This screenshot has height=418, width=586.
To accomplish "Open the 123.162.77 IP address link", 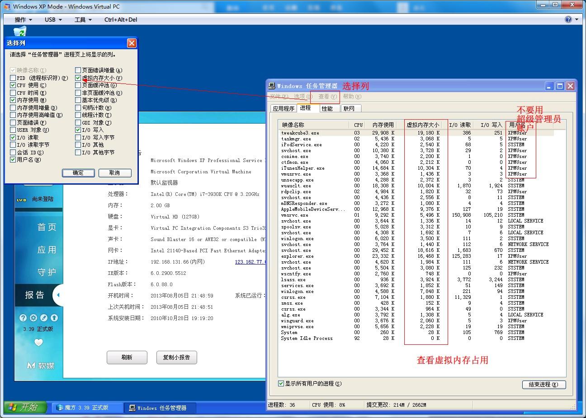I will [x=250, y=262].
